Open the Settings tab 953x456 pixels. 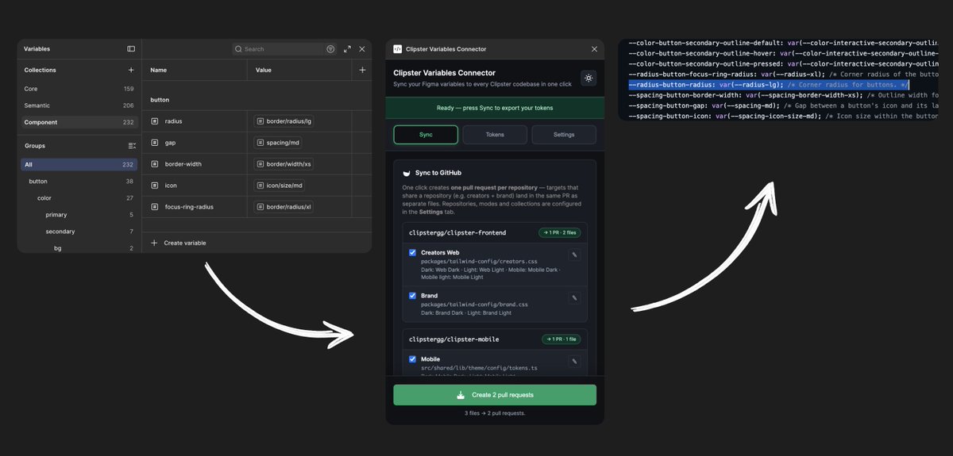(564, 135)
